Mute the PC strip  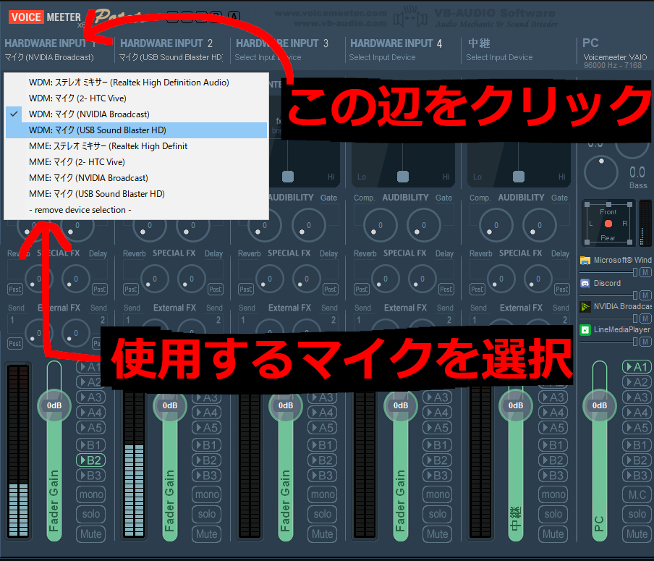pos(637,534)
